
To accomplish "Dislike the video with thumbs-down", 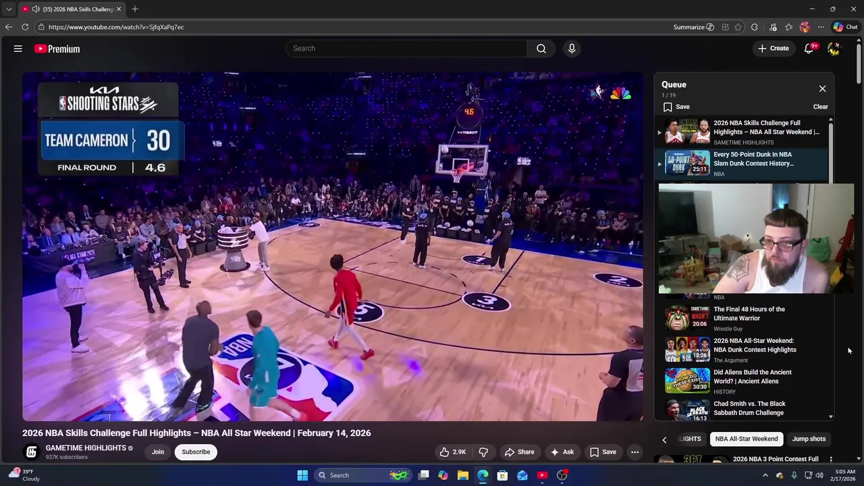I will click(x=483, y=452).
